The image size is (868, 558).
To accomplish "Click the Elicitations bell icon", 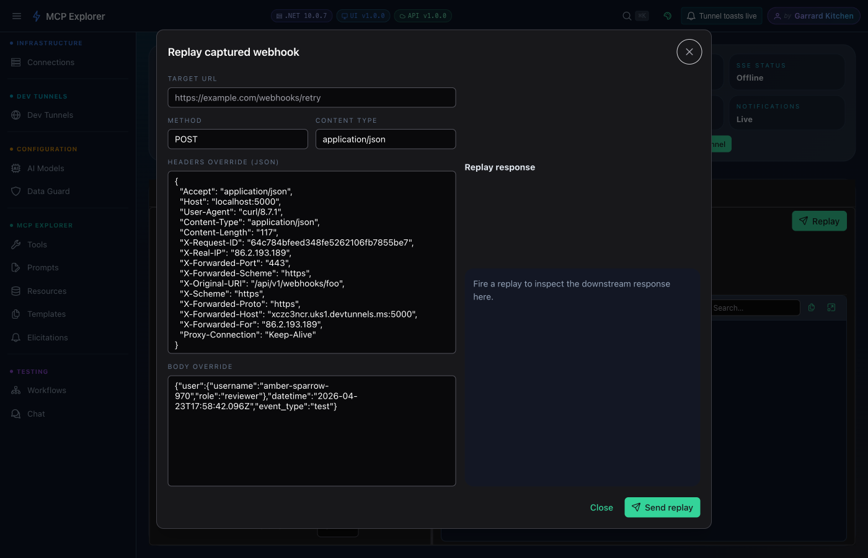I will click(16, 338).
